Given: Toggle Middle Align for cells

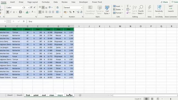Looking at the screenshot, I should click(x=43, y=7).
